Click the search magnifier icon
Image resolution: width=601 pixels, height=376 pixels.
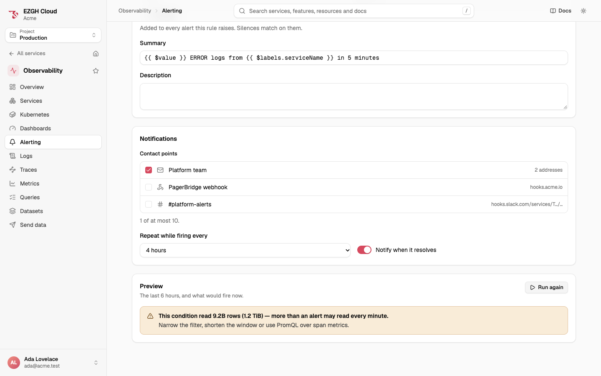(242, 11)
